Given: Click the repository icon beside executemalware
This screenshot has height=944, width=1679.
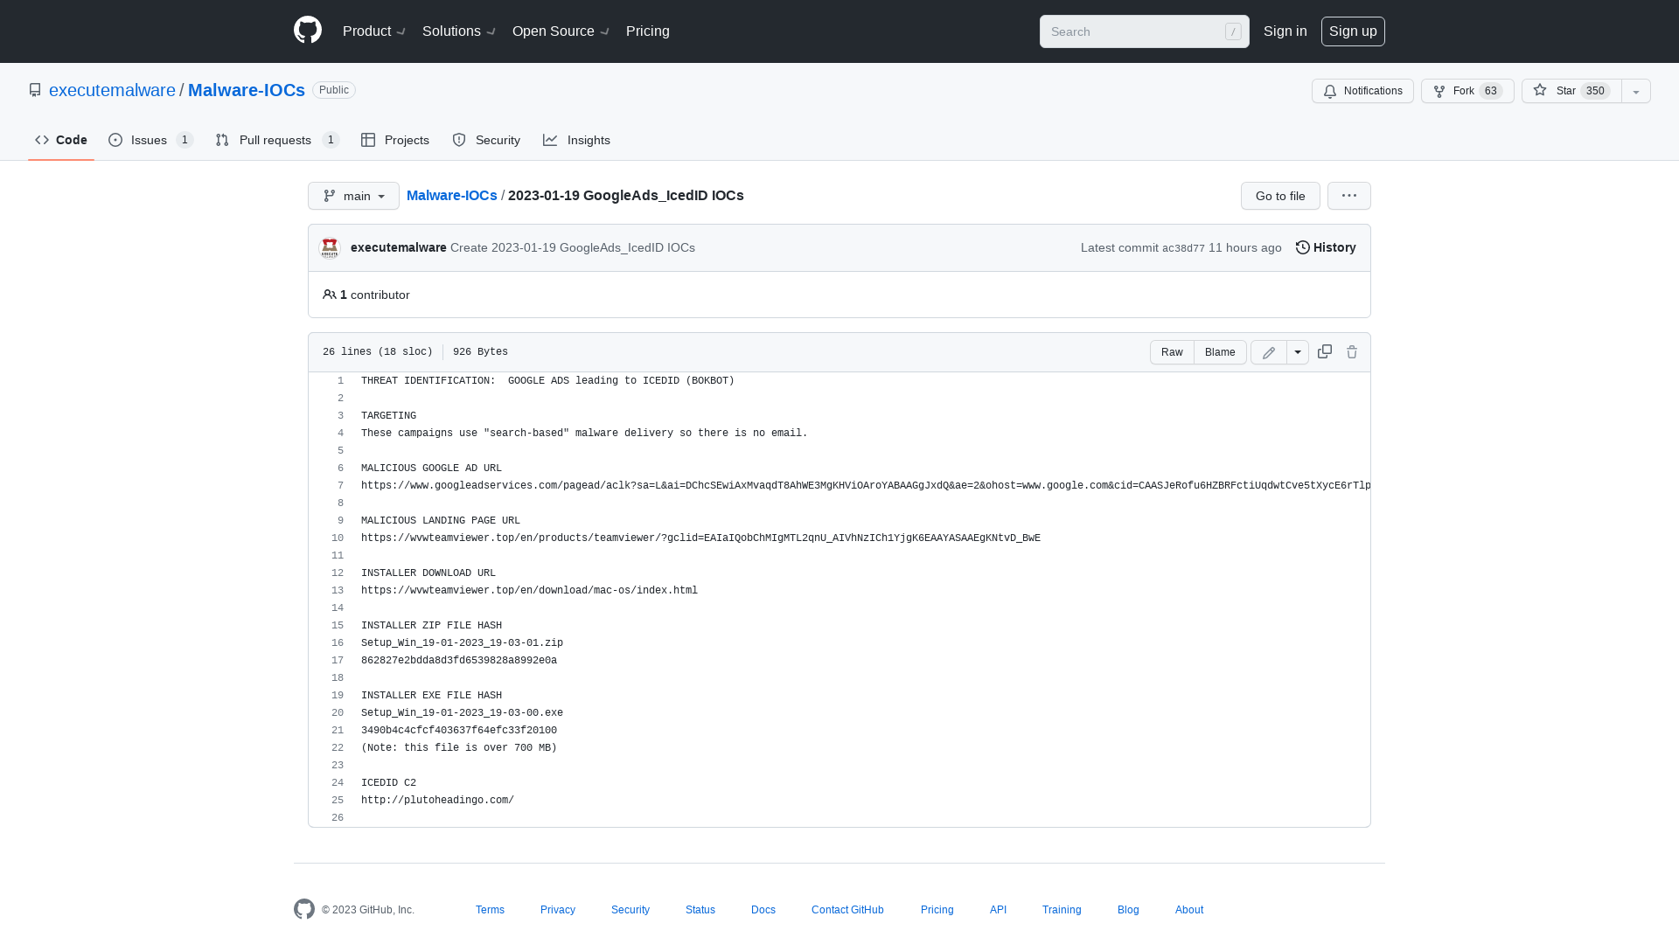Looking at the screenshot, I should 35,90.
